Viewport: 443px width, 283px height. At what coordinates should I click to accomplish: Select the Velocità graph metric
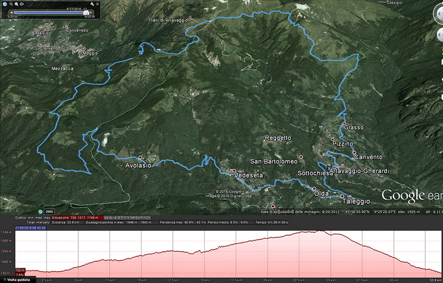click(x=127, y=218)
